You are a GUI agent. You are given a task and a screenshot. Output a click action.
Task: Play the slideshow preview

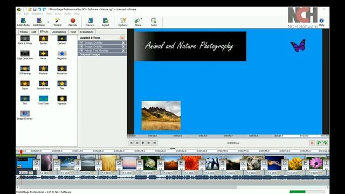[x=143, y=143]
